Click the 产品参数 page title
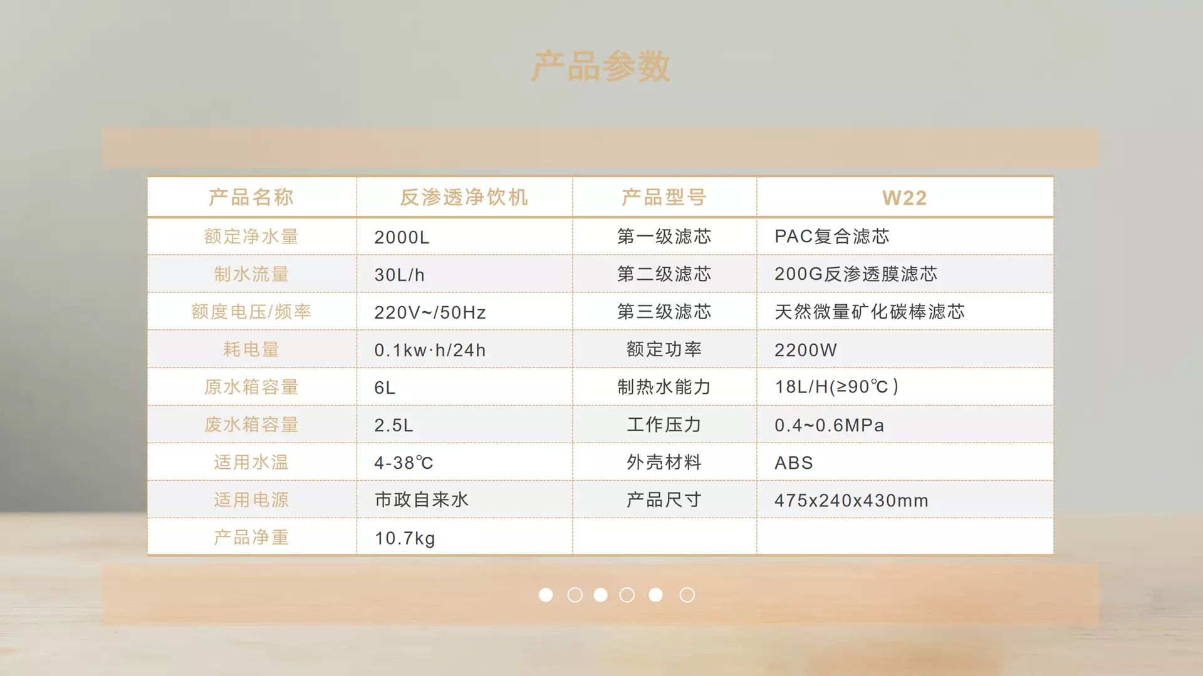 click(x=601, y=66)
